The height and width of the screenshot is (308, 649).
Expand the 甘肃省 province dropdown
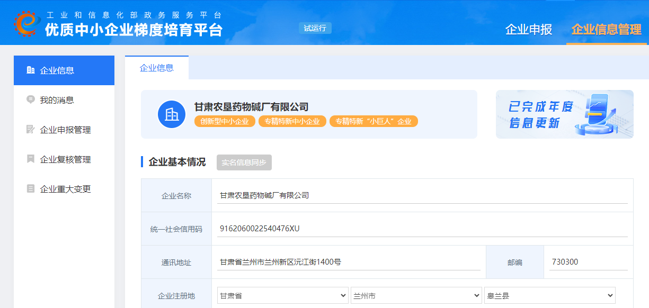point(282,296)
